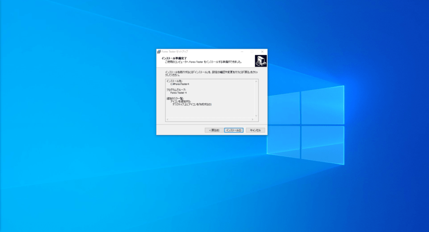
Task: Click the summary box's vertical scroll down arrow
Action: coord(256,116)
